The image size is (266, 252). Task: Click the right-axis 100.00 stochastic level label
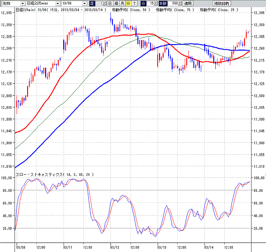pos(259,178)
